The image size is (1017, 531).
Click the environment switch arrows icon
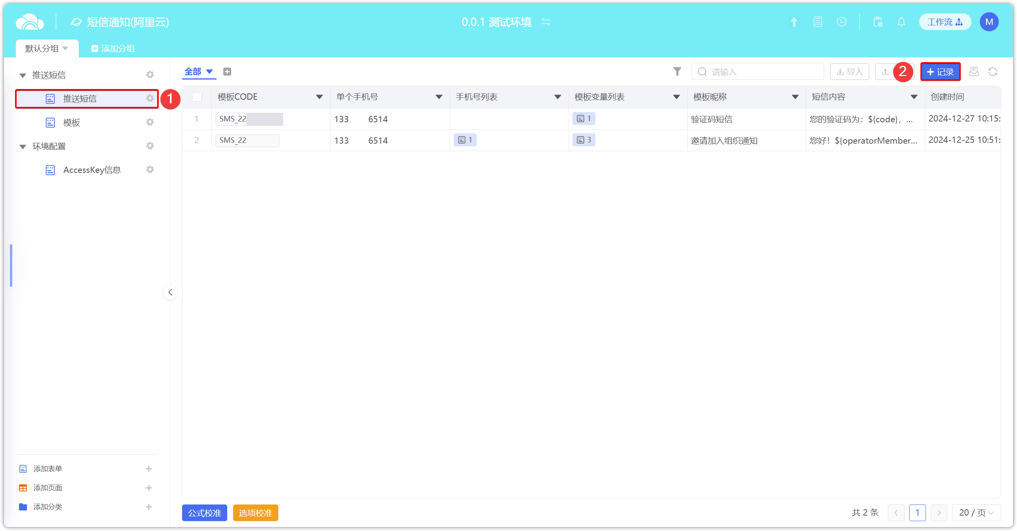click(x=546, y=22)
